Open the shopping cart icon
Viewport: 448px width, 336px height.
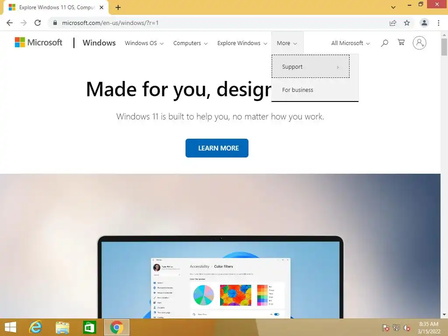(401, 42)
